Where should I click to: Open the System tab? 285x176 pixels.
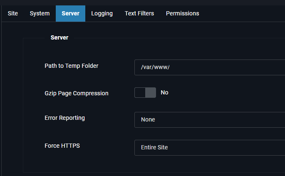pyautogui.click(x=40, y=13)
